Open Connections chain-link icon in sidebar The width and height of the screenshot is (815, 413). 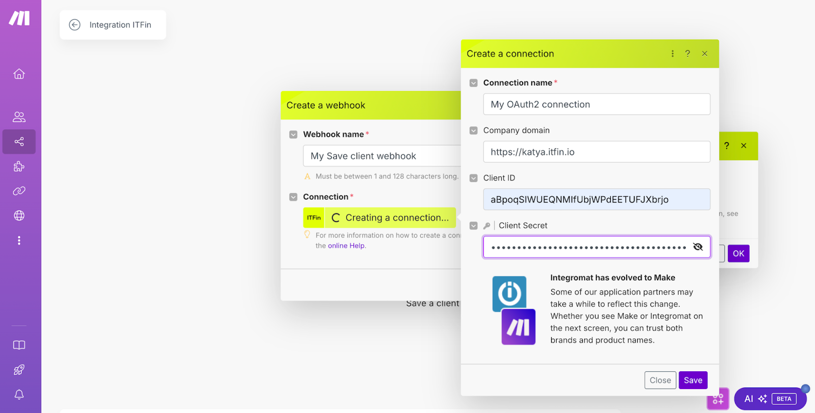click(x=19, y=191)
